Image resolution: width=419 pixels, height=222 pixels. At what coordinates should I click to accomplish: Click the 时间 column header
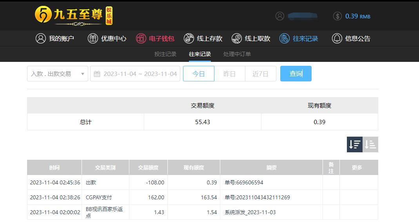click(x=54, y=168)
